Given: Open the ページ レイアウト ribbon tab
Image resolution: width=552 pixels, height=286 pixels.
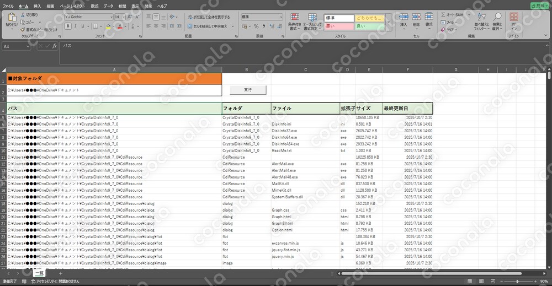Looking at the screenshot, I should [x=72, y=6].
